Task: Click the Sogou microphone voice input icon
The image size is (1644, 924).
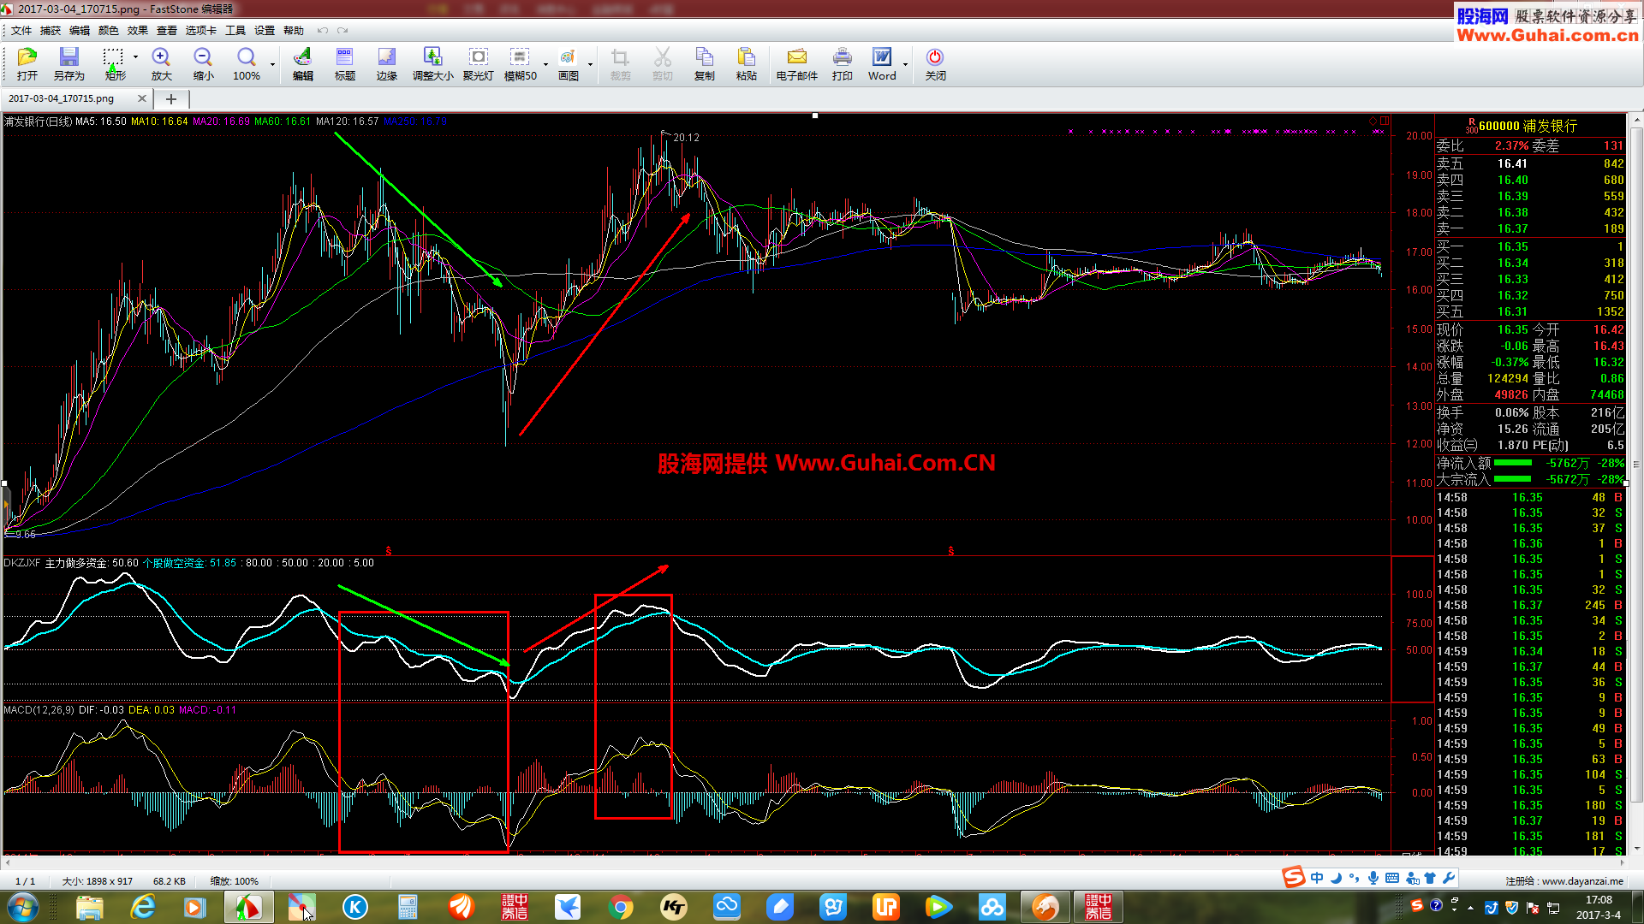Action: click(x=1373, y=878)
